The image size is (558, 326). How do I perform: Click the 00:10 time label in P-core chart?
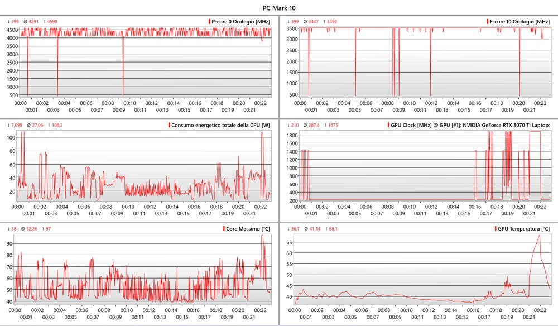(x=129, y=103)
